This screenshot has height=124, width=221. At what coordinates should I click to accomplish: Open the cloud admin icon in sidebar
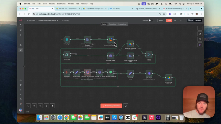click(20, 80)
